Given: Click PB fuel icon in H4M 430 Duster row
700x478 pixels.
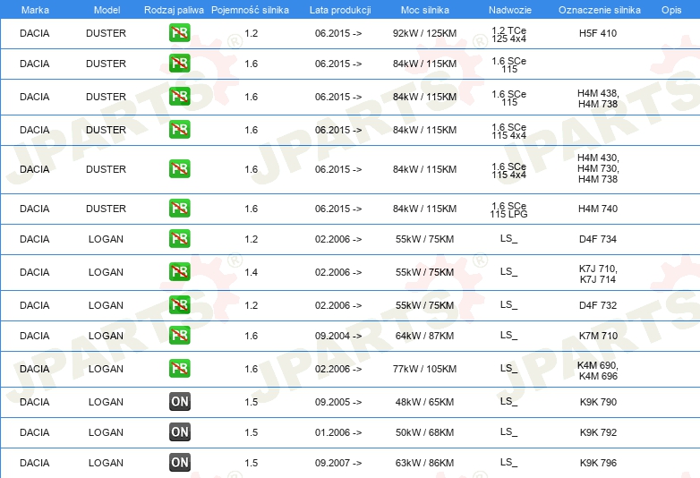Looking at the screenshot, I should pyautogui.click(x=179, y=168).
